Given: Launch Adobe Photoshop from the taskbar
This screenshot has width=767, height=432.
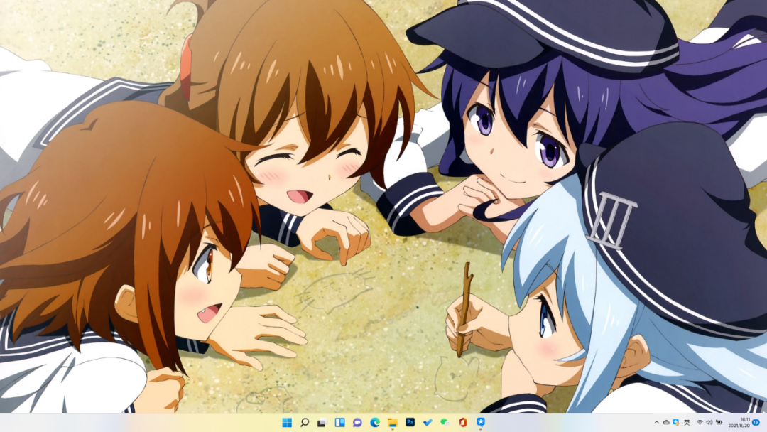Looking at the screenshot, I should click(x=410, y=422).
